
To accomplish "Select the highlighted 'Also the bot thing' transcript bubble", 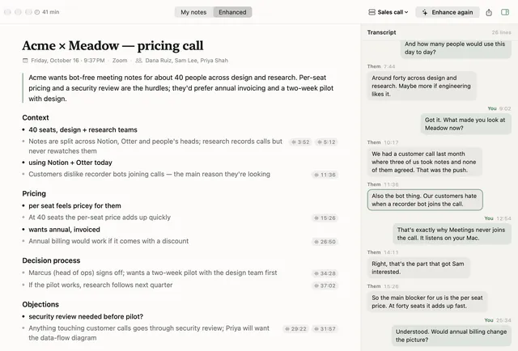I will point(425,200).
